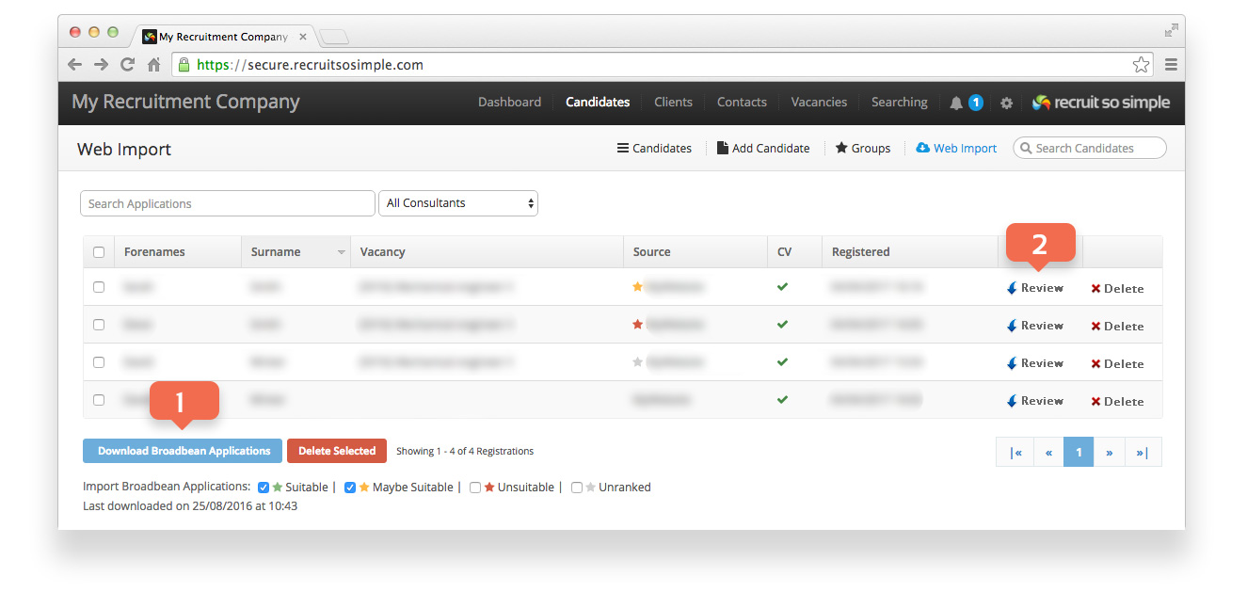Screen dimensions: 1247x592
Task: Delete the application in the yellow-star row
Action: [1117, 289]
